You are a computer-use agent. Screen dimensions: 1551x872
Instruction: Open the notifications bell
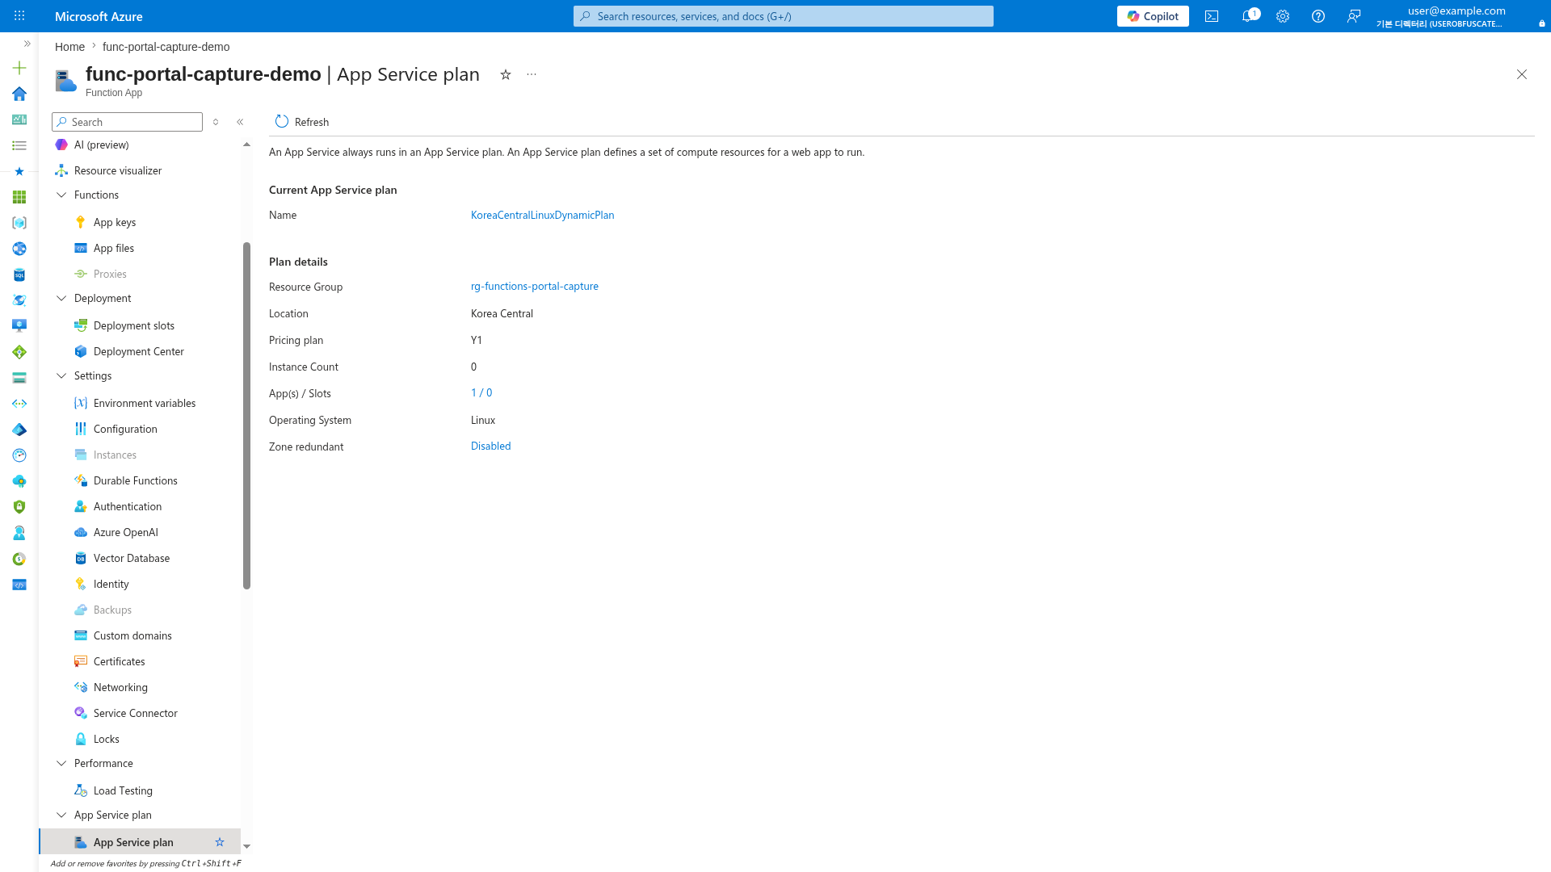coord(1248,16)
